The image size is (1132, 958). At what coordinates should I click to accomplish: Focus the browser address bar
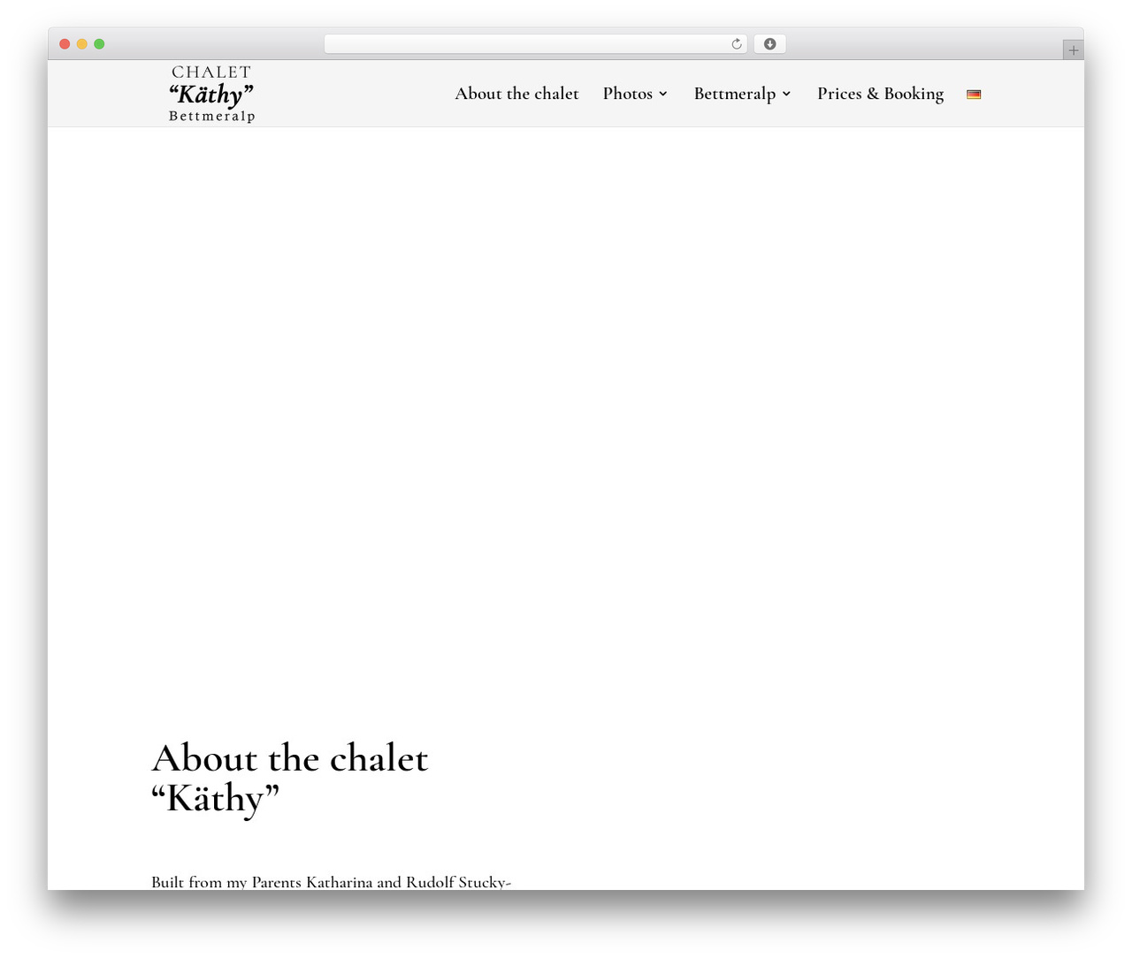pos(535,44)
